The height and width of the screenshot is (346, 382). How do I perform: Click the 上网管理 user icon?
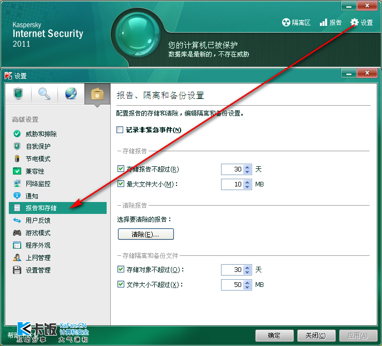coord(17,257)
